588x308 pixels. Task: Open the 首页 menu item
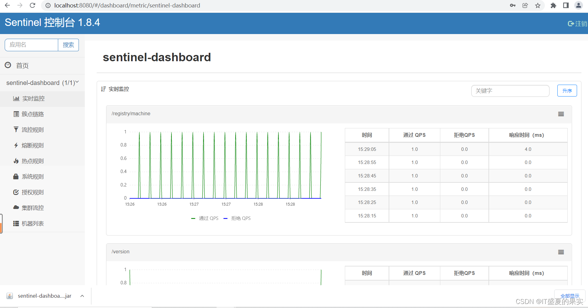42,66
